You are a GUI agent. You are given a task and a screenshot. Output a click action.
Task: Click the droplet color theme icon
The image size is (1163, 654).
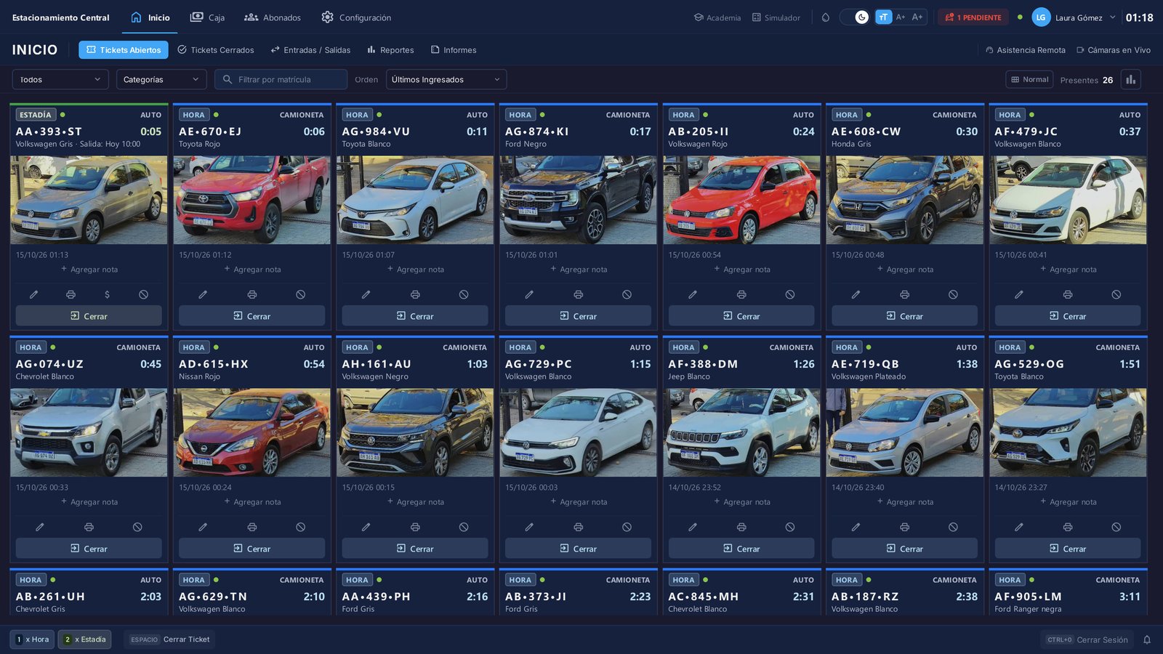tap(825, 17)
